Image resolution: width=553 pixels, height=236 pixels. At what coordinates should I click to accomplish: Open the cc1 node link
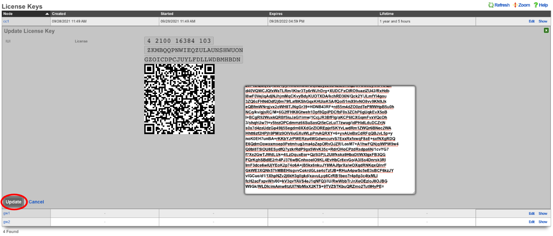(x=6, y=21)
